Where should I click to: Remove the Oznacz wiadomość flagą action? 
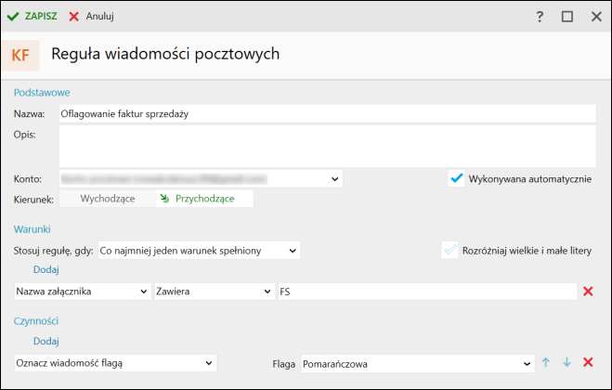tap(587, 362)
